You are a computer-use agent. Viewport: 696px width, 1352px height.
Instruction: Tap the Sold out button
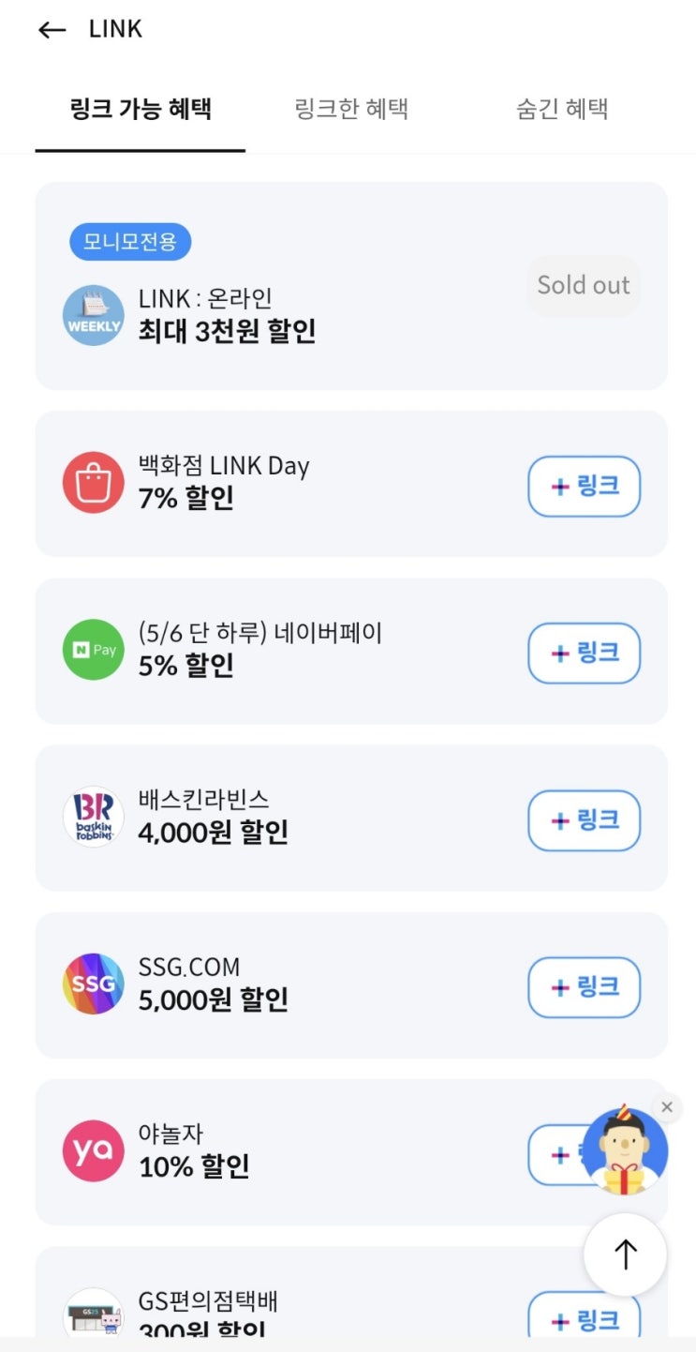pos(584,285)
